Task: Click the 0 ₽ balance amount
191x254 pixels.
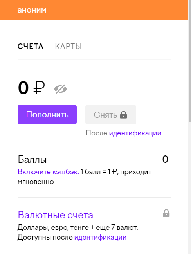Action: [x=31, y=88]
